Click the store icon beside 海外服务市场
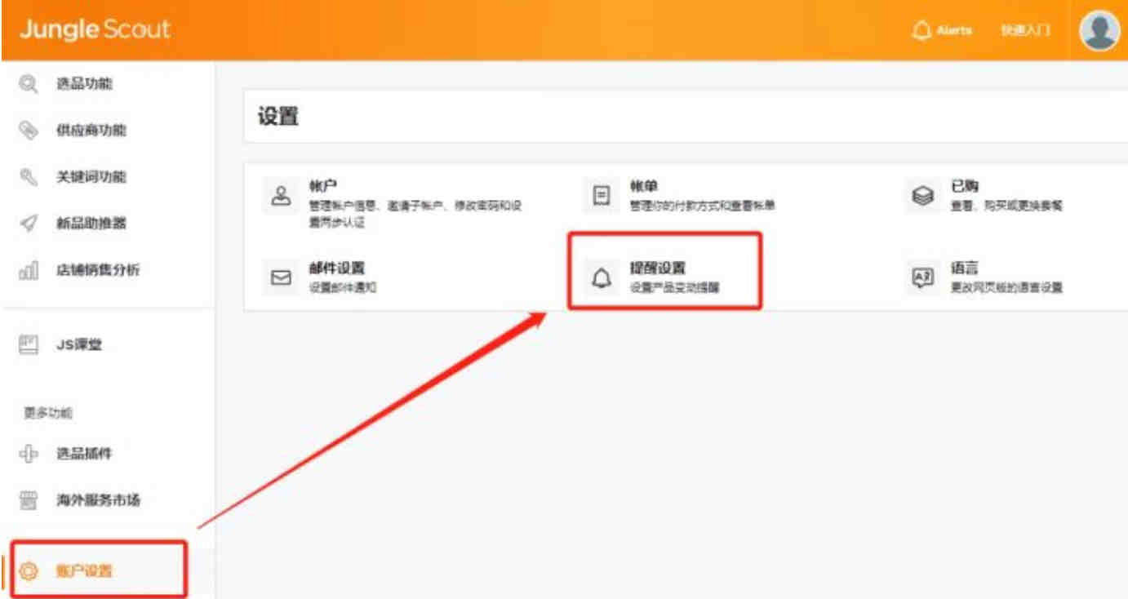 point(29,500)
